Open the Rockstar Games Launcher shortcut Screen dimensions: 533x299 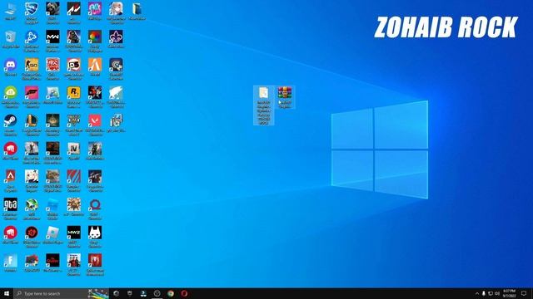click(74, 96)
